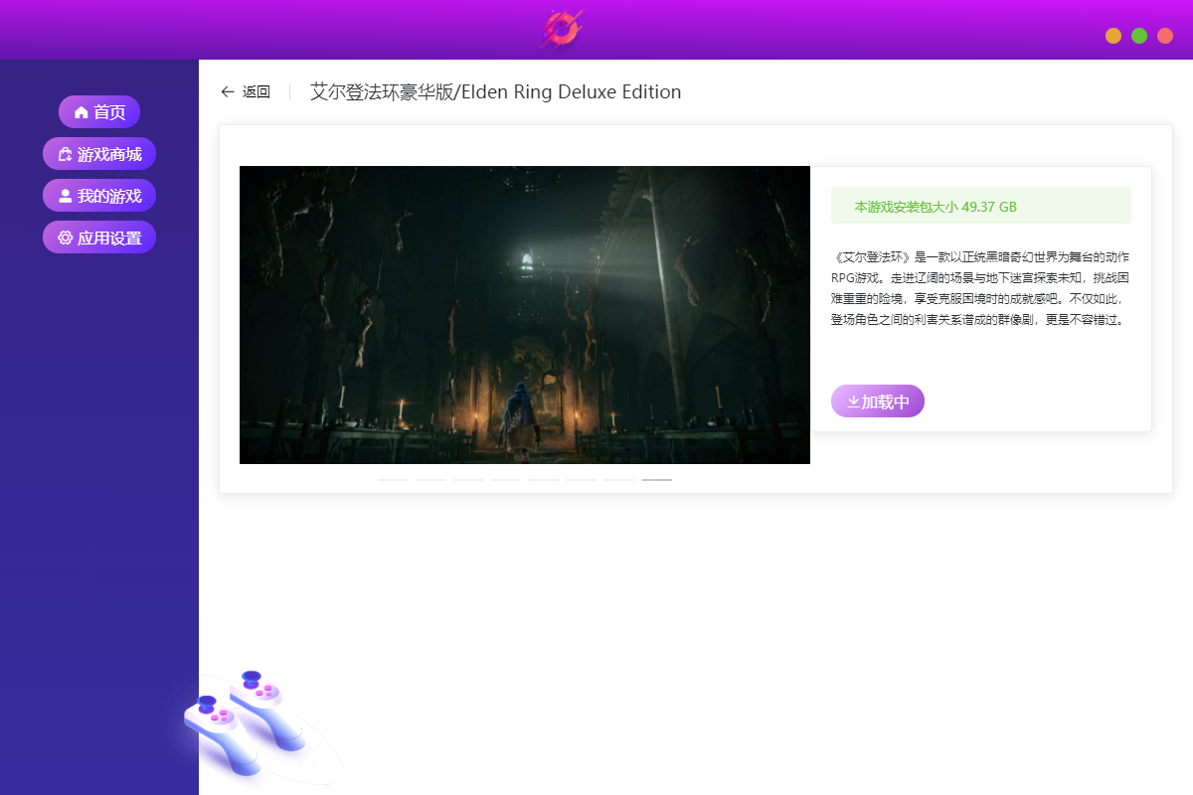The height and width of the screenshot is (795, 1193).
Task: Open 我的游戏 my games section
Action: pos(99,196)
